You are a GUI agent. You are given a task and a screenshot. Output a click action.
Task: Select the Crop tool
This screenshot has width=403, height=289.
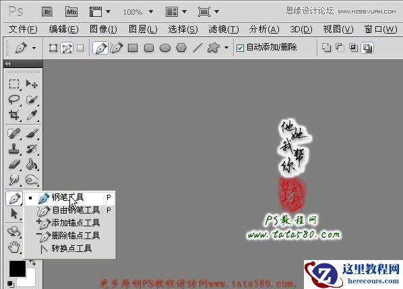[x=14, y=115]
